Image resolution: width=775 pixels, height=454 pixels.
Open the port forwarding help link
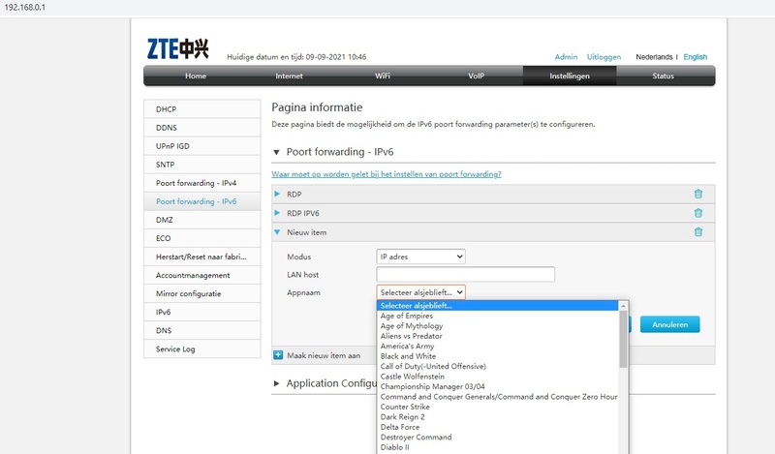pyautogui.click(x=386, y=174)
